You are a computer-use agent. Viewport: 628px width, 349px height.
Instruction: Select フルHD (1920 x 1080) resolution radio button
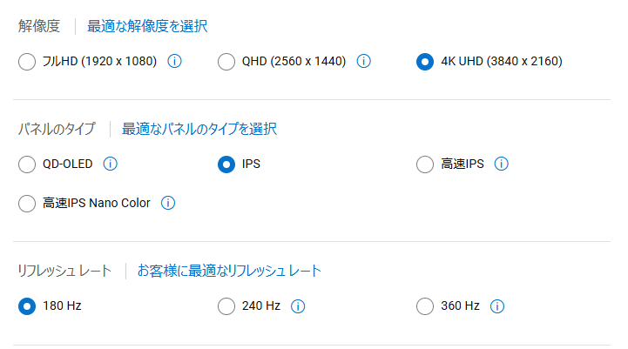click(27, 62)
